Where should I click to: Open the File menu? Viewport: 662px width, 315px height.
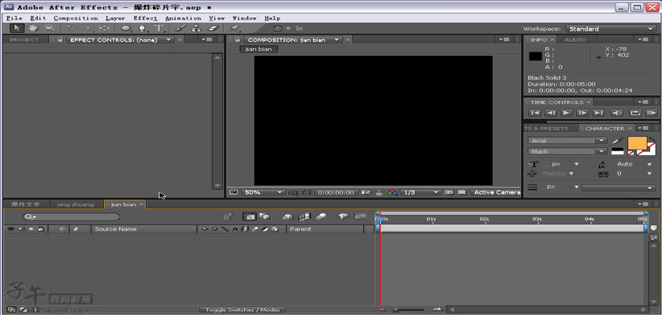(x=14, y=18)
